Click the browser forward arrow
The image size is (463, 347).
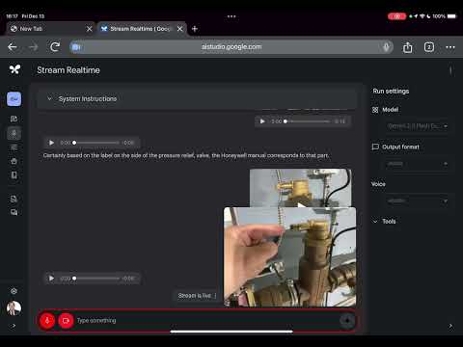click(x=33, y=47)
